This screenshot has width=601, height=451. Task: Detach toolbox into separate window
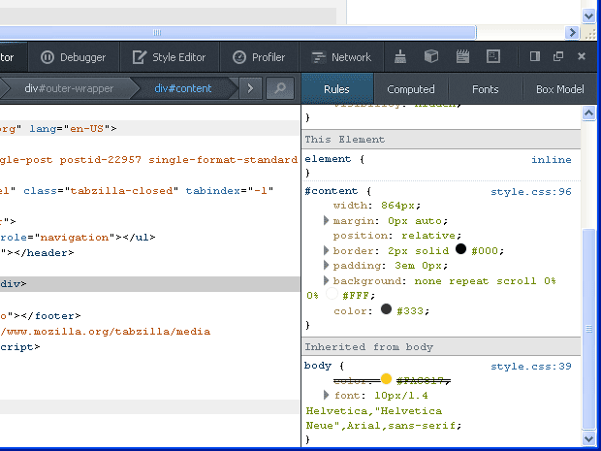click(558, 57)
